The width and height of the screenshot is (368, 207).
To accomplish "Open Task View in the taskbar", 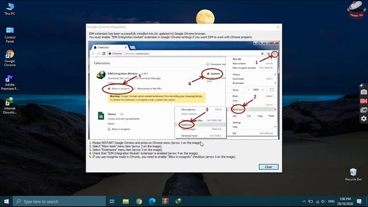I will click(112, 201).
